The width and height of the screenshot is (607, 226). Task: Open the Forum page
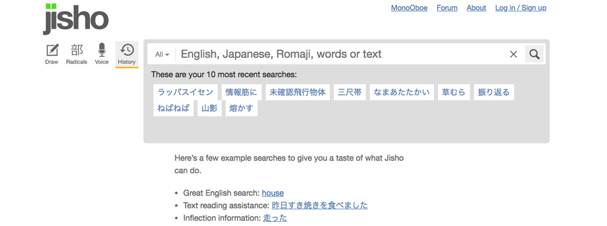click(x=447, y=8)
